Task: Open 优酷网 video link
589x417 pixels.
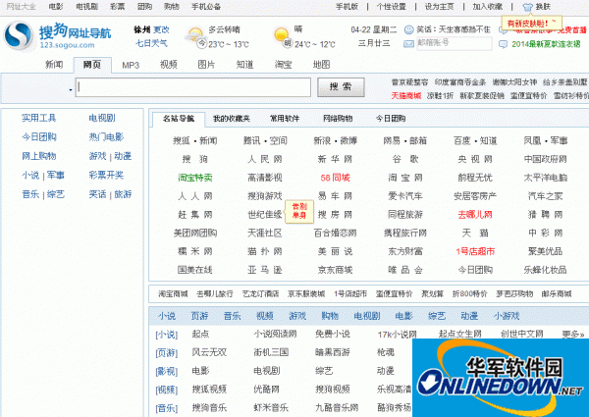Action: [266, 390]
